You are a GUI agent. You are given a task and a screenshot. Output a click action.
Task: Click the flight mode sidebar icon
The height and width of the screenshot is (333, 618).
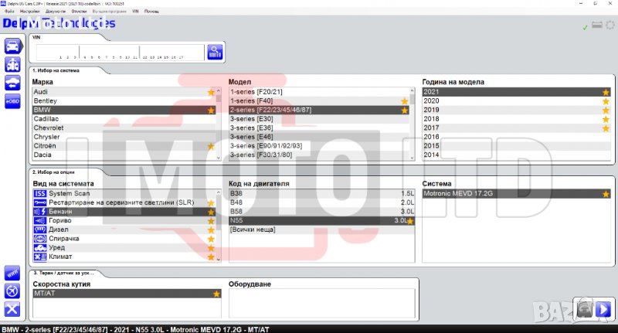[x=12, y=291]
